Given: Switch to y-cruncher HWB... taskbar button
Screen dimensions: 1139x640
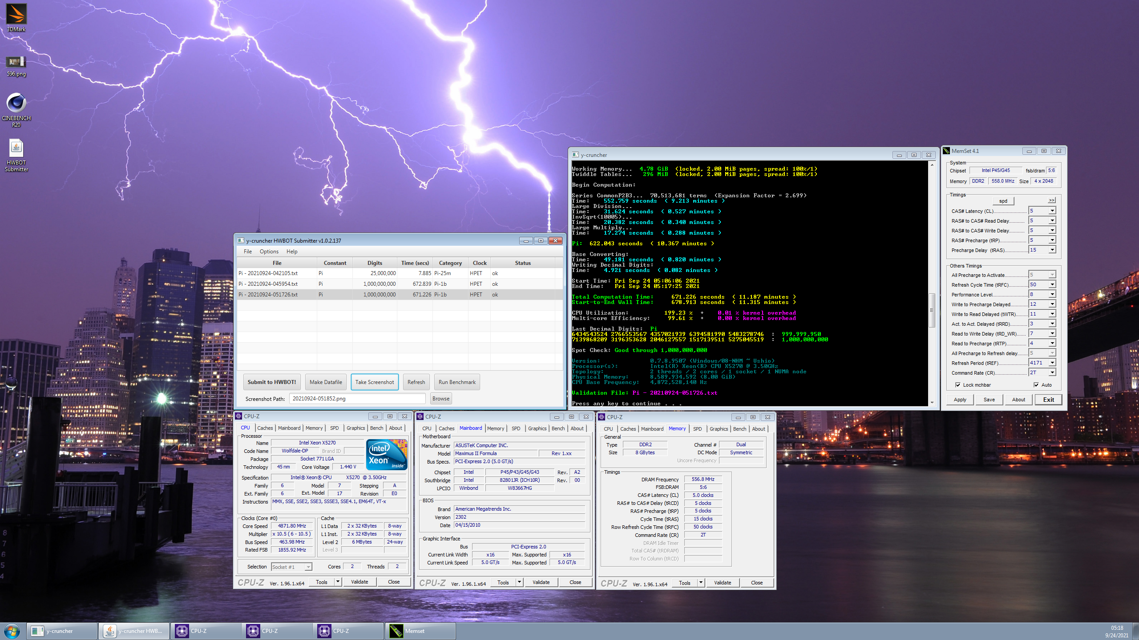Looking at the screenshot, I should click(133, 631).
